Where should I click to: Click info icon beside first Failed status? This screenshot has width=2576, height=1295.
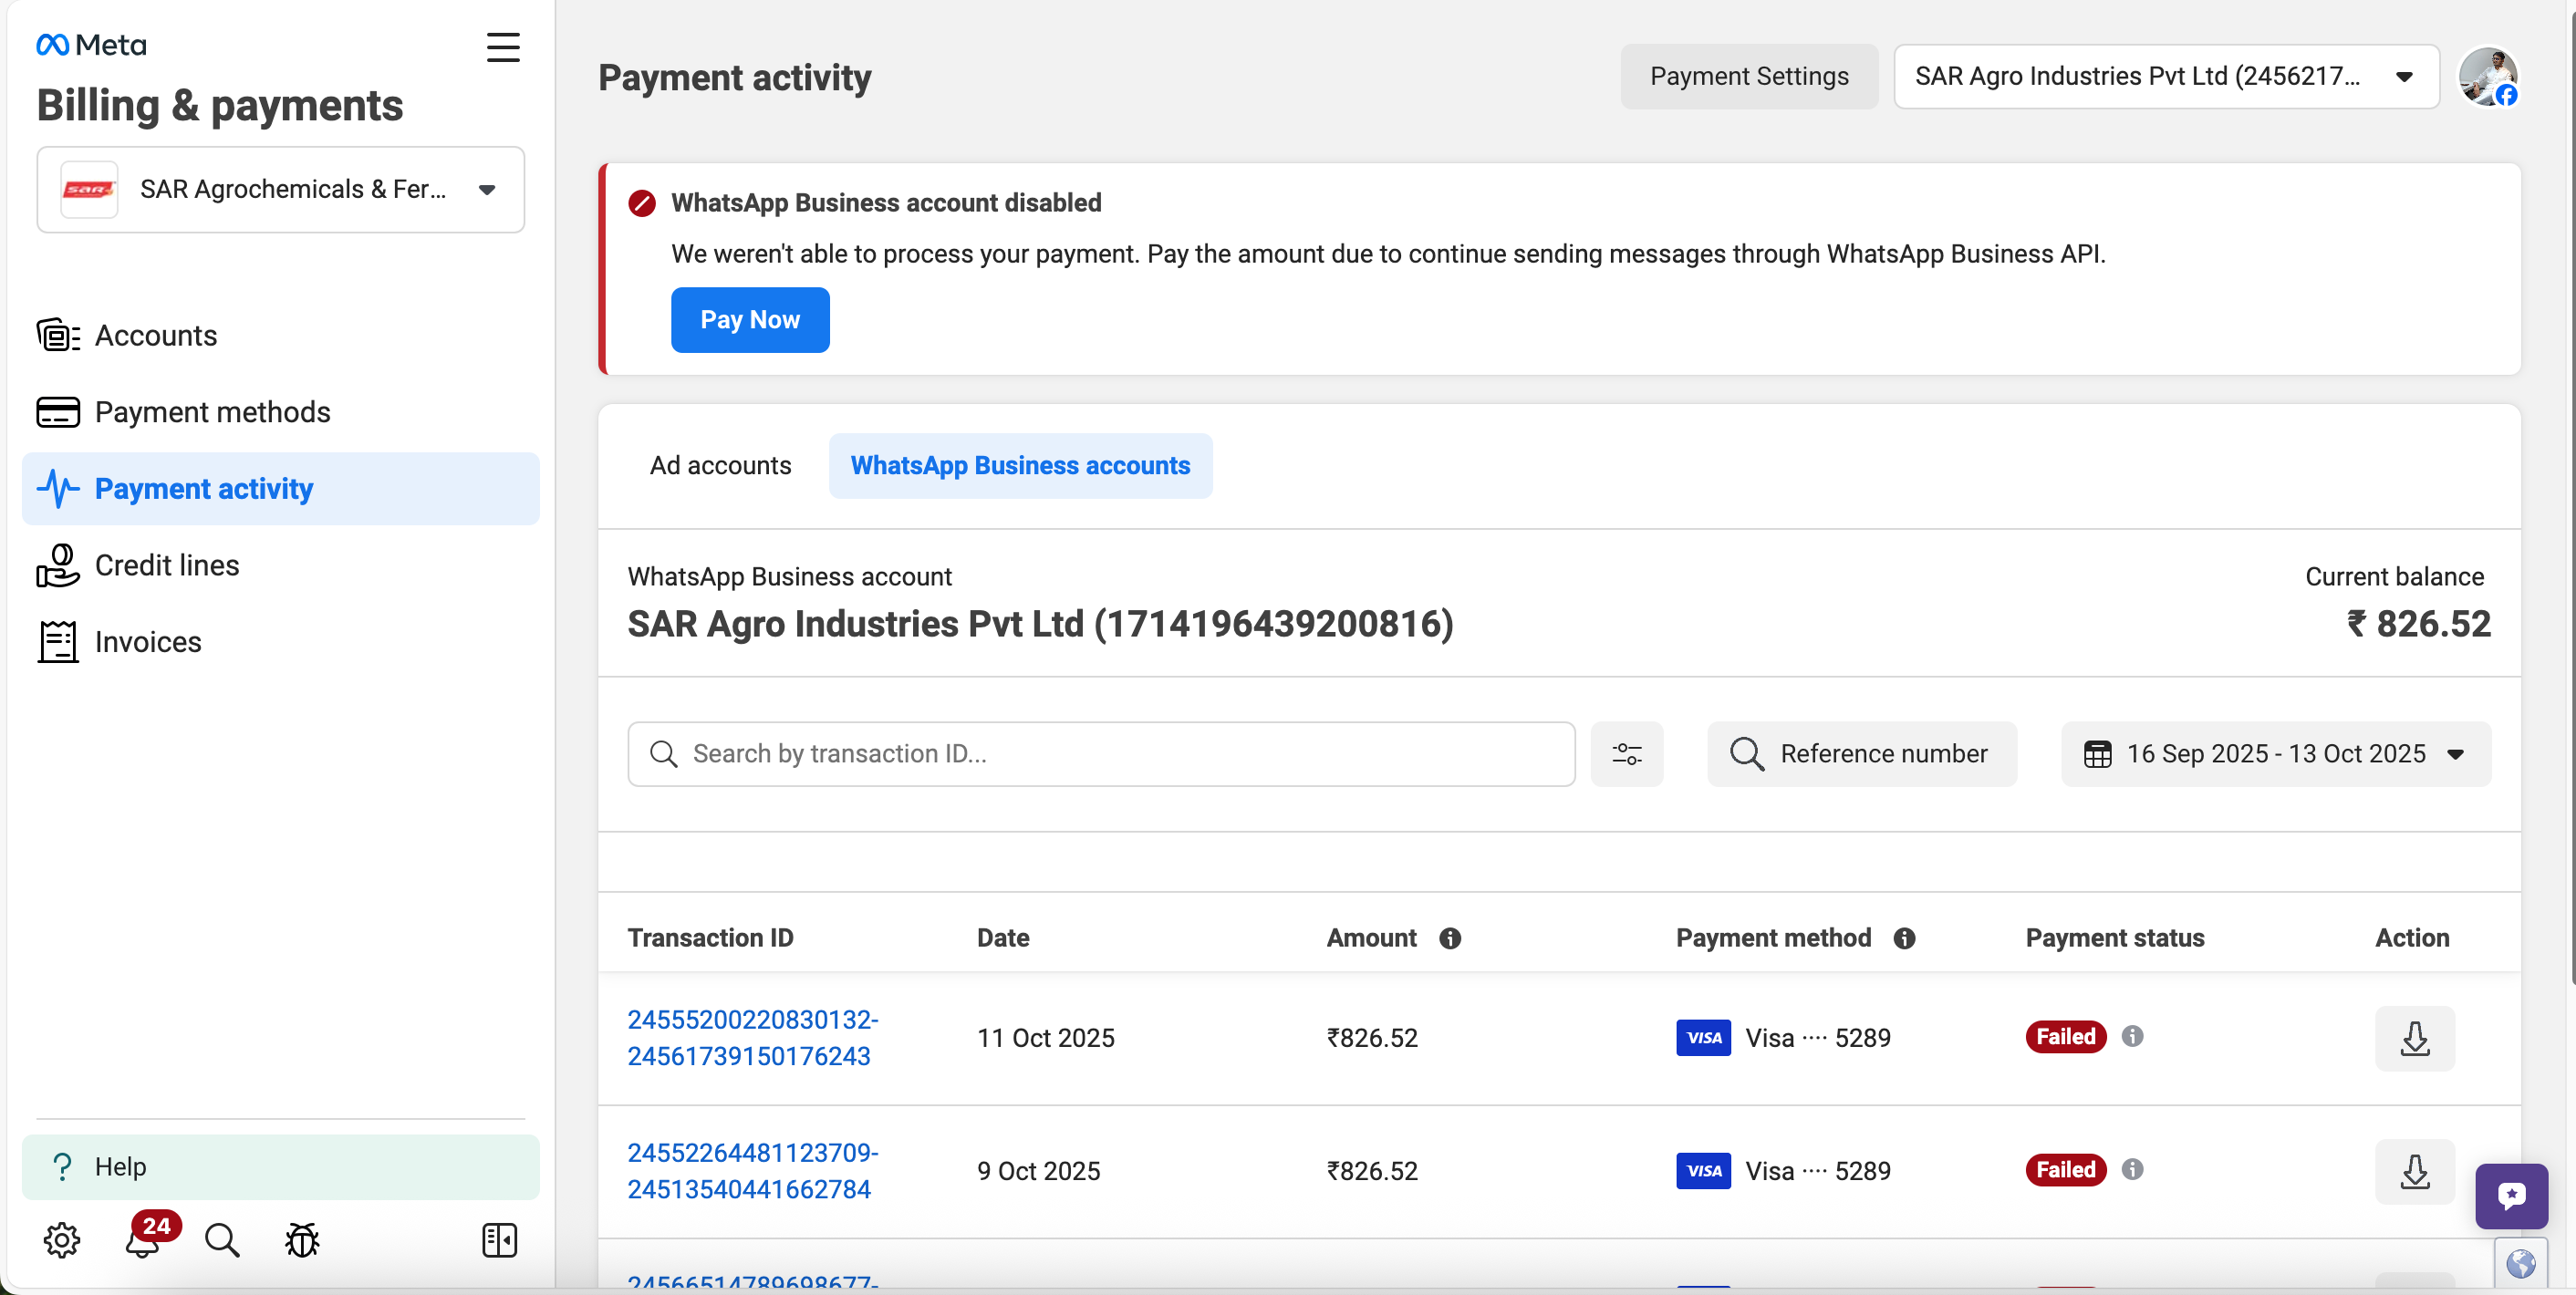coord(2132,1036)
